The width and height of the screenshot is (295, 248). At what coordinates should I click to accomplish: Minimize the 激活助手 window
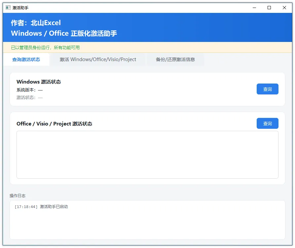point(254,8)
